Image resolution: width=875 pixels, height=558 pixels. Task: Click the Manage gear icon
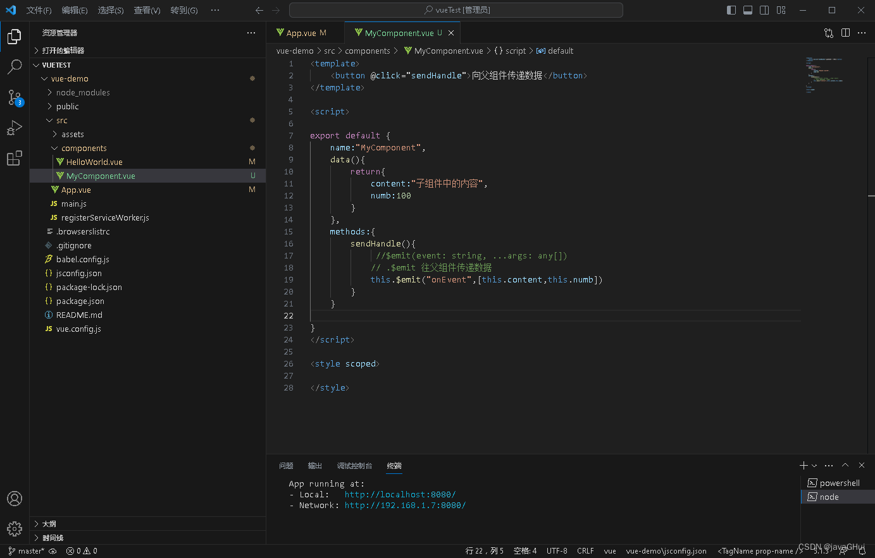point(15,529)
